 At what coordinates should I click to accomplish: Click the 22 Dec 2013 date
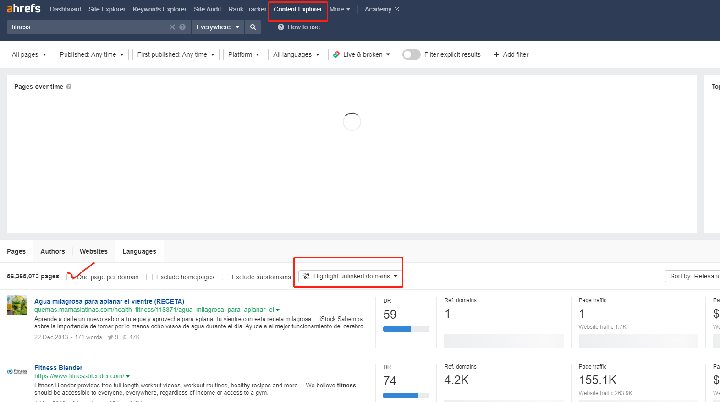click(51, 337)
